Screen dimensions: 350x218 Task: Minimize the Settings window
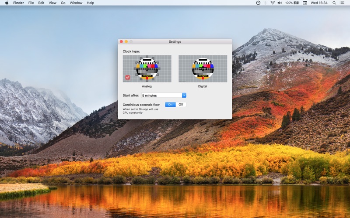[126, 41]
